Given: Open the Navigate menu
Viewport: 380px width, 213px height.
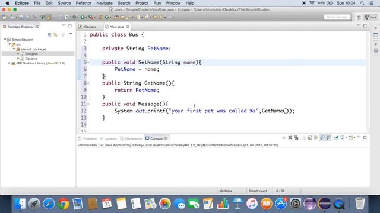Looking at the screenshot, I should [104, 3].
